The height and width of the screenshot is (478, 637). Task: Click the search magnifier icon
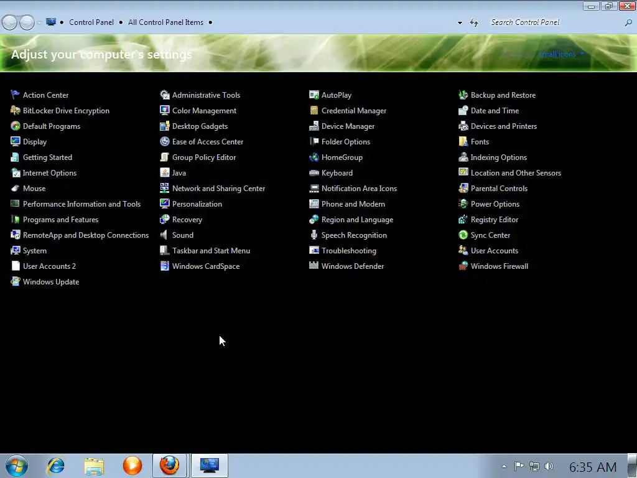coord(628,23)
